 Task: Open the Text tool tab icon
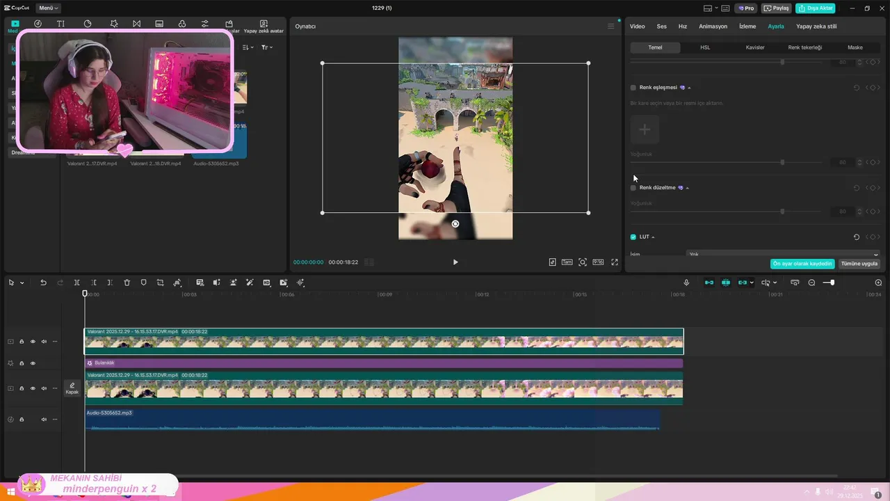(x=61, y=24)
